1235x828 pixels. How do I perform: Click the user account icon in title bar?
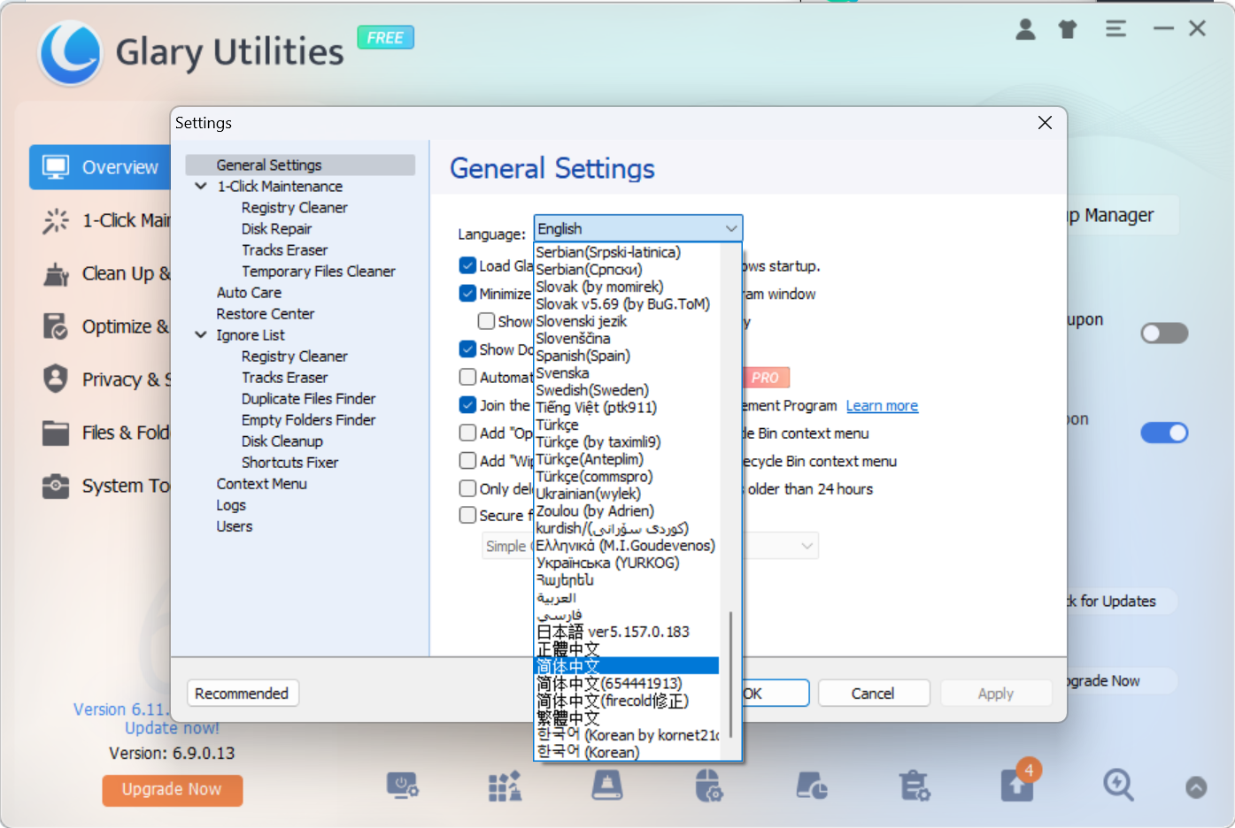1025,29
